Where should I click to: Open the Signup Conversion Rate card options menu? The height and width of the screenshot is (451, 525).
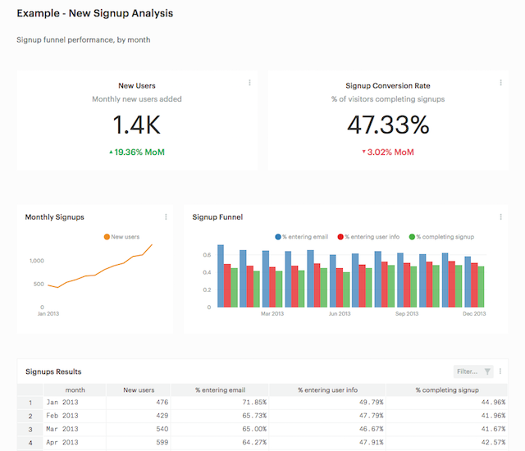(500, 83)
